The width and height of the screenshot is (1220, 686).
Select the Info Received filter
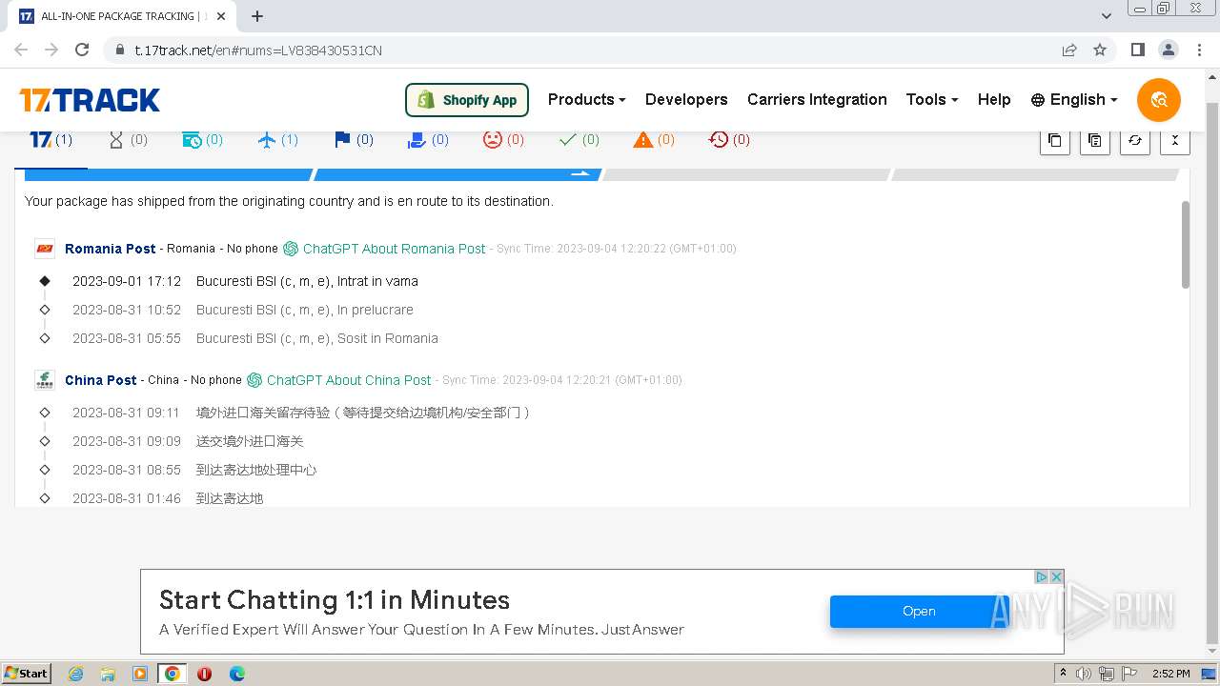202,140
